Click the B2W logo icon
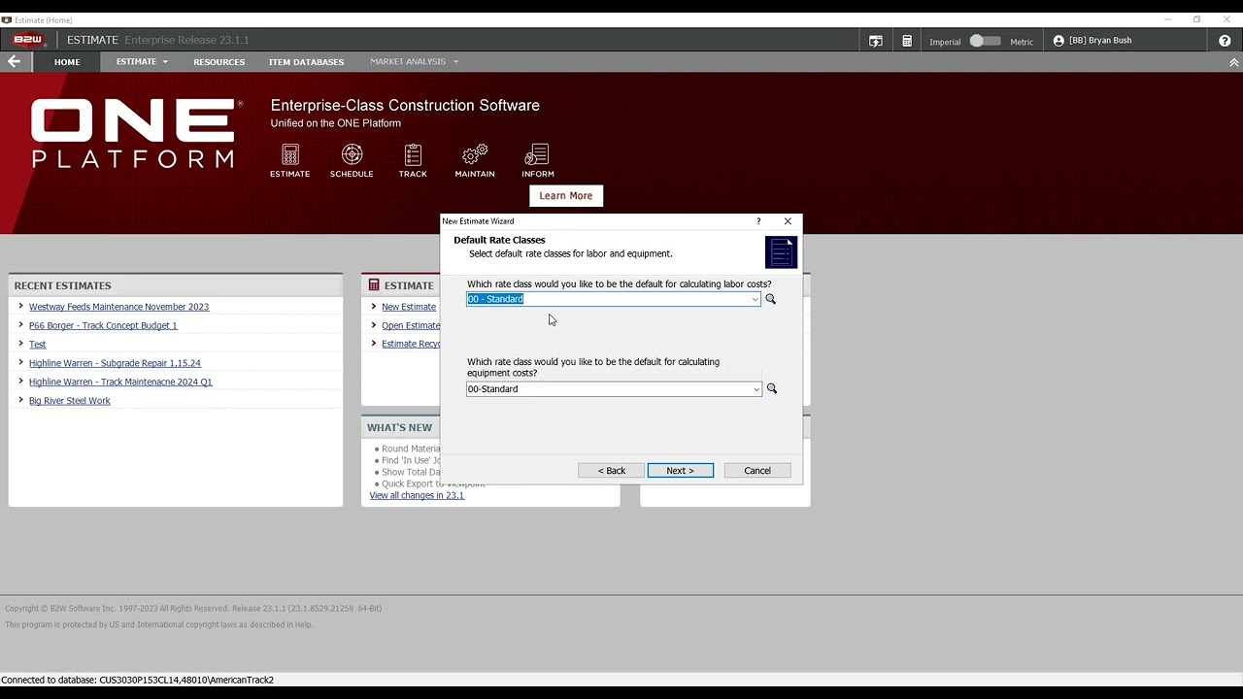1243x699 pixels. coord(28,40)
